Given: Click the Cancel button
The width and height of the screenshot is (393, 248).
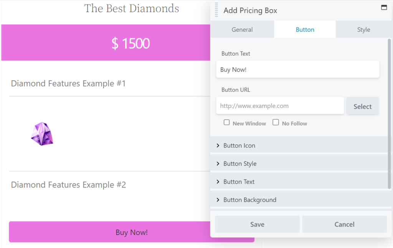Looking at the screenshot, I should pyautogui.click(x=344, y=224).
